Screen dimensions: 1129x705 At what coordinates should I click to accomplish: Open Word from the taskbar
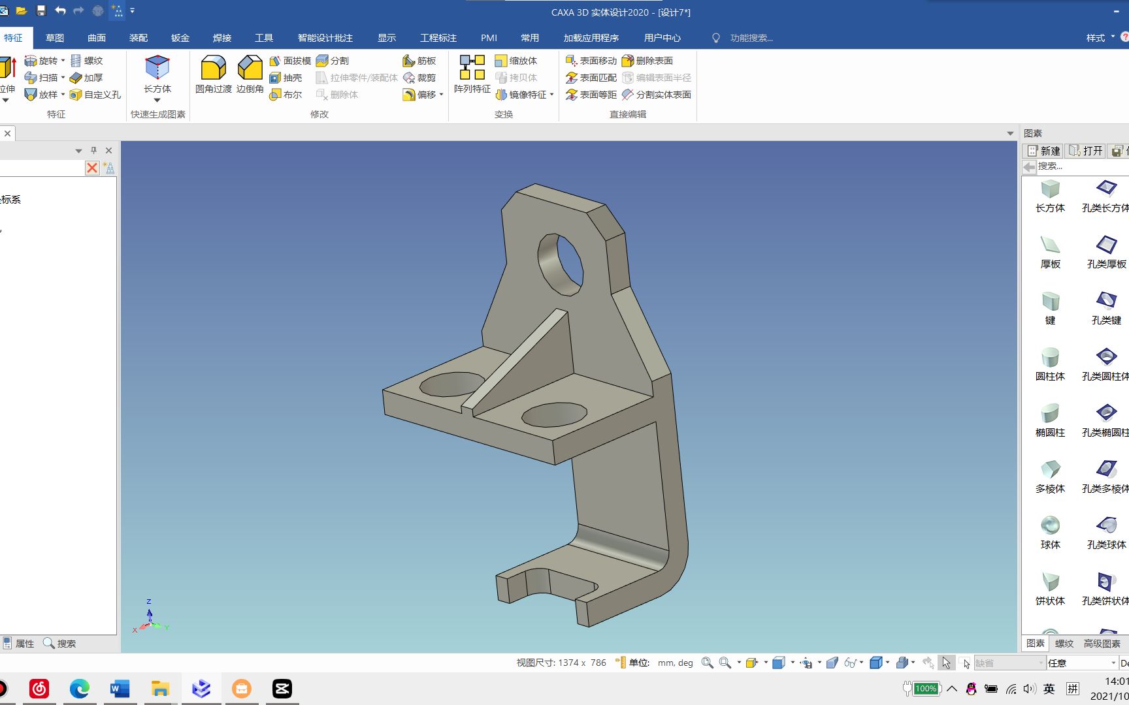[x=120, y=689]
